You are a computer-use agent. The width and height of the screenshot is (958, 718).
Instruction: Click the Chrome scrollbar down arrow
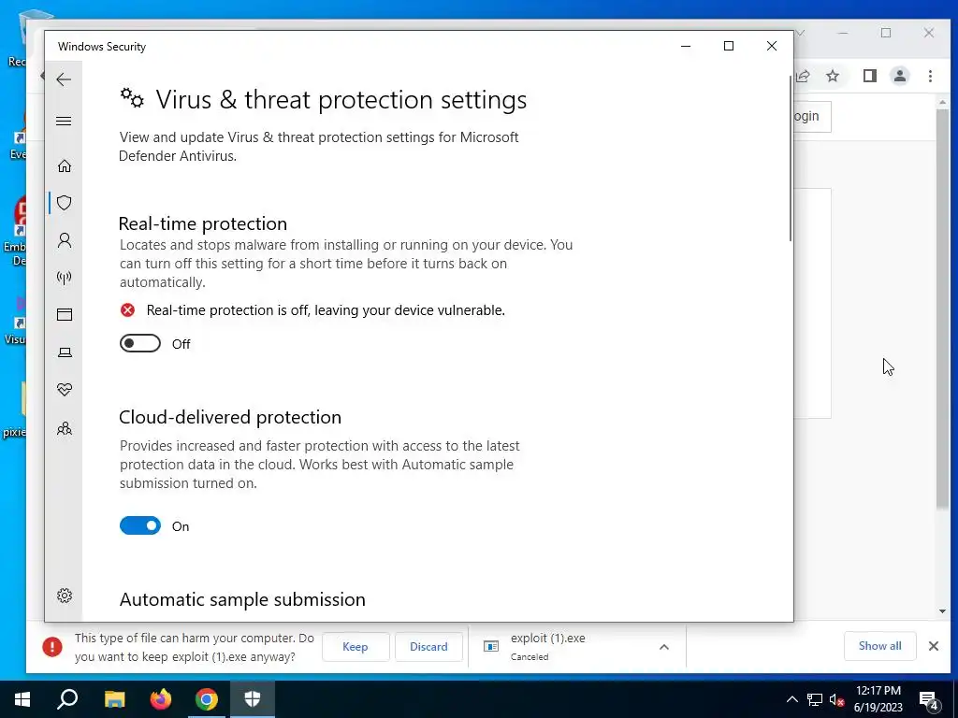tap(942, 611)
